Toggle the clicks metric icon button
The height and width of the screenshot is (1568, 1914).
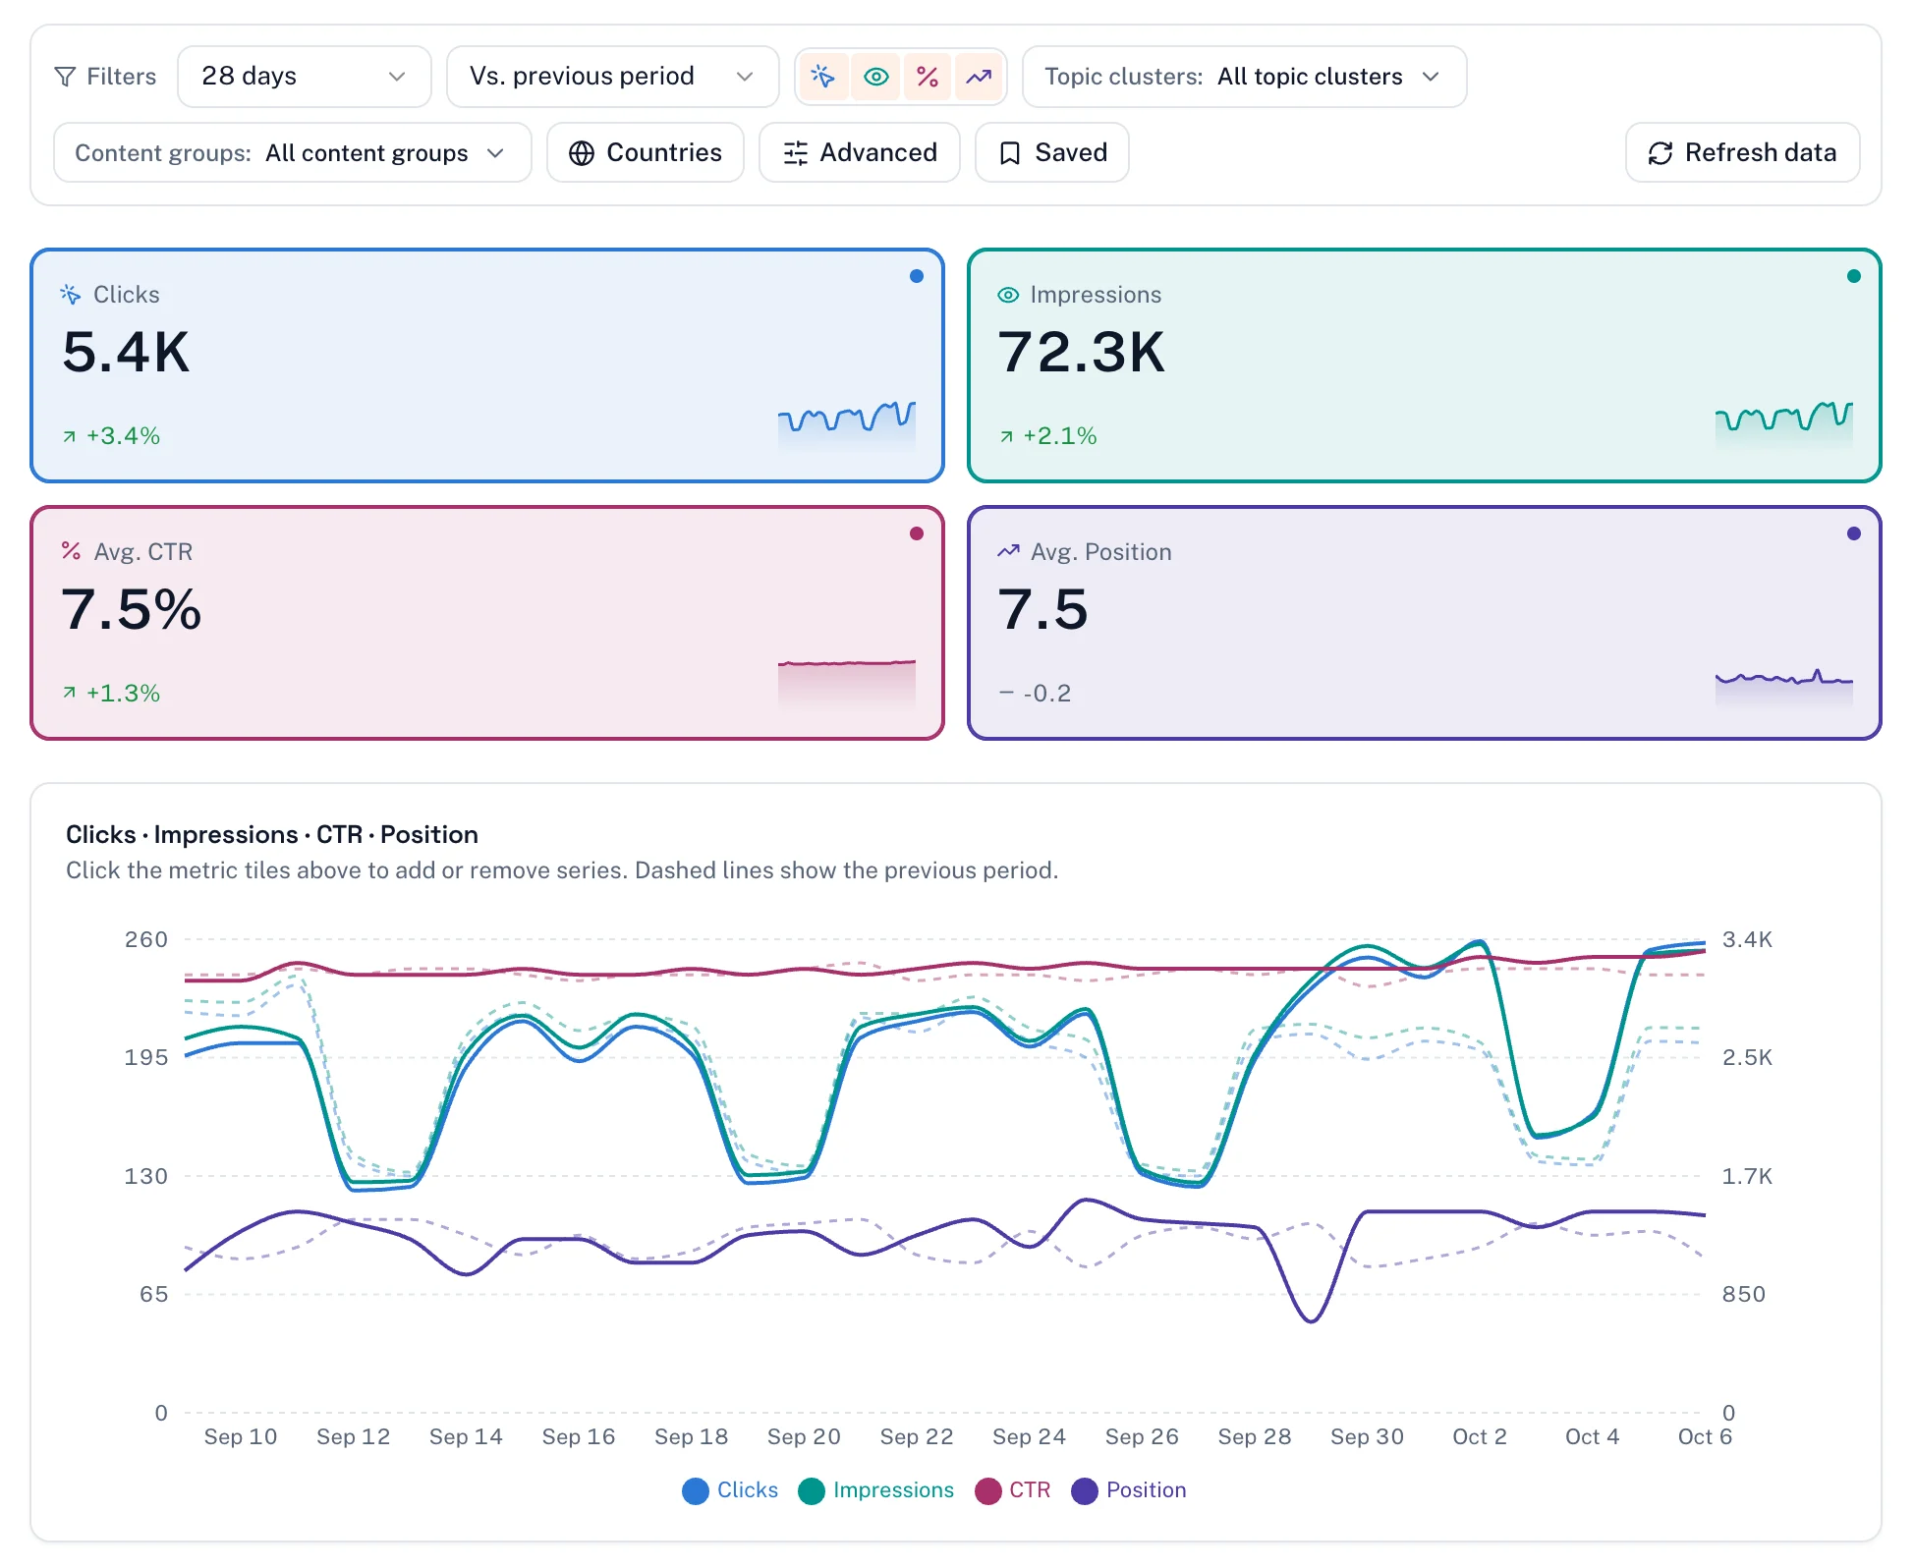click(823, 77)
